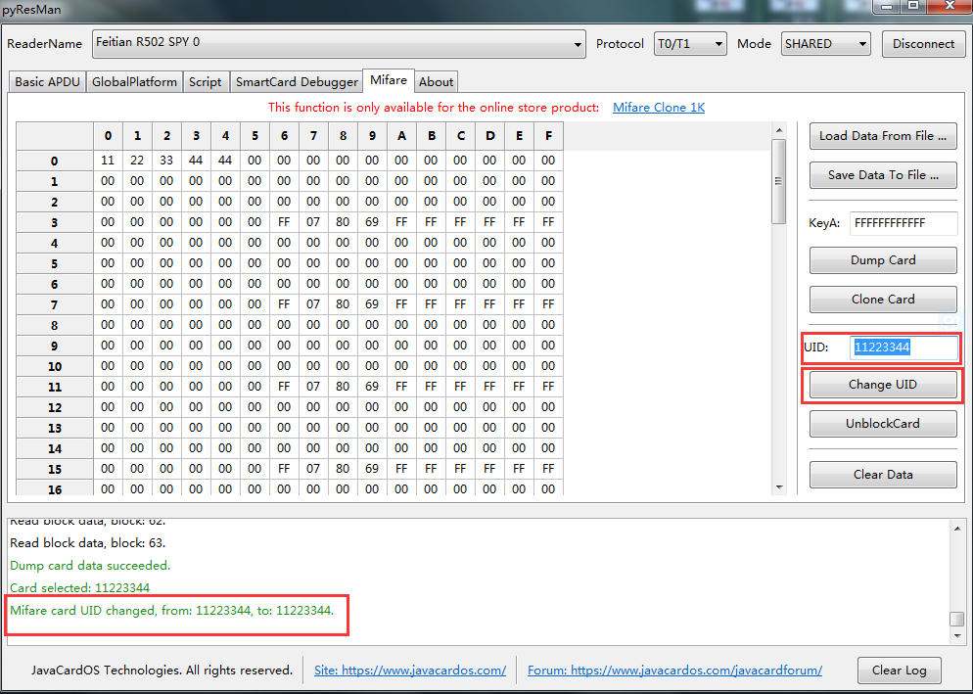Click into the UID text field
The width and height of the screenshot is (973, 694).
903,347
